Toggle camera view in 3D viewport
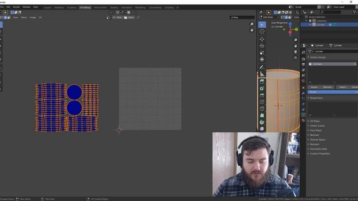The width and height of the screenshot is (358, 201). pyautogui.click(x=295, y=52)
